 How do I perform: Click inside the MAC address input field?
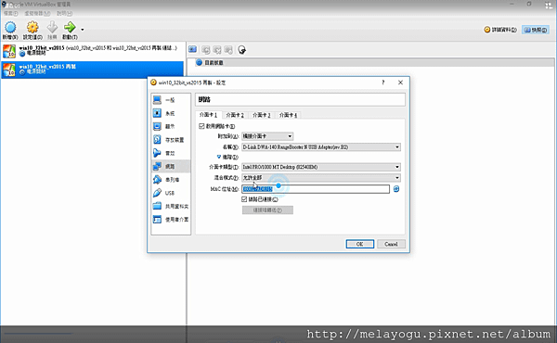316,189
